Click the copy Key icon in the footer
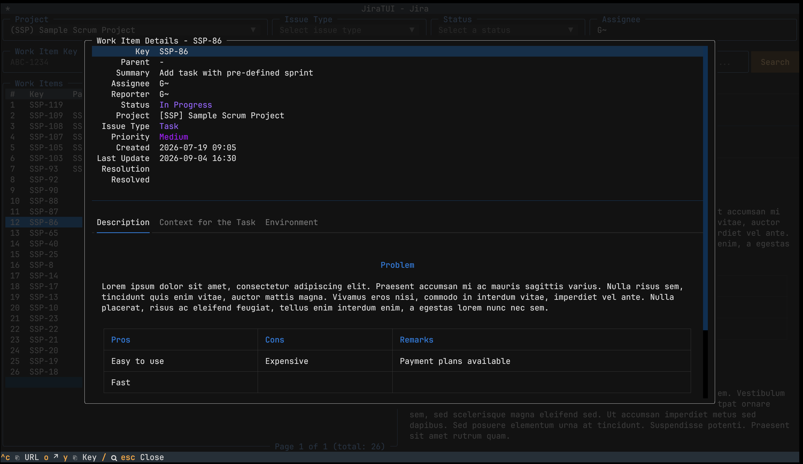 [75, 458]
